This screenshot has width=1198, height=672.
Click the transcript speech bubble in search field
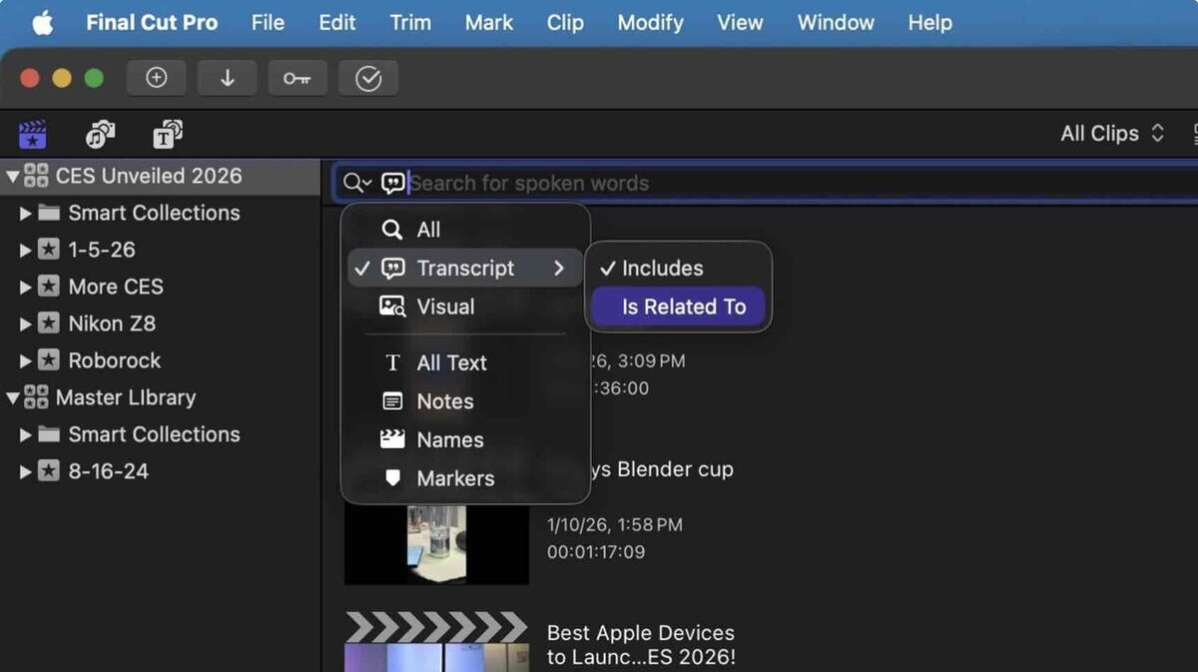point(393,183)
